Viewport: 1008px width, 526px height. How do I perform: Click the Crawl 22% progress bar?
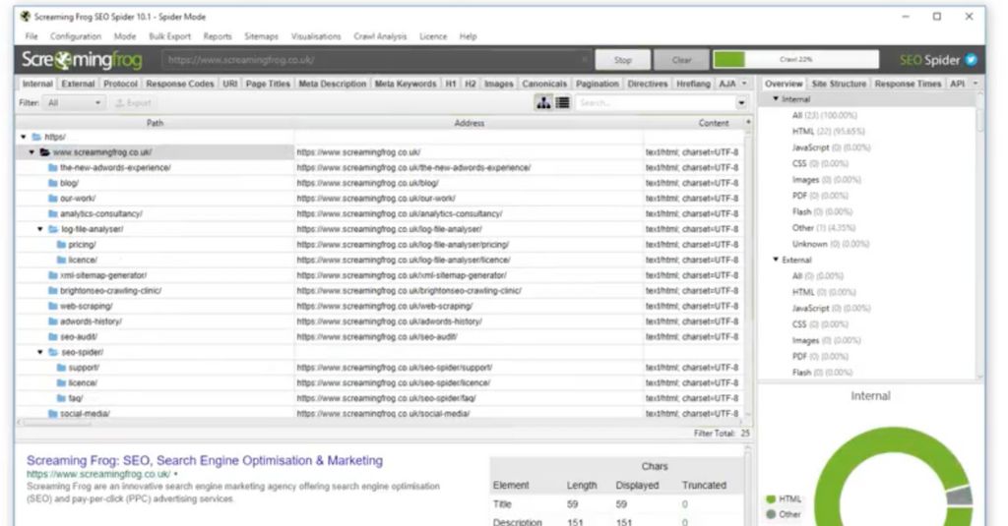795,60
